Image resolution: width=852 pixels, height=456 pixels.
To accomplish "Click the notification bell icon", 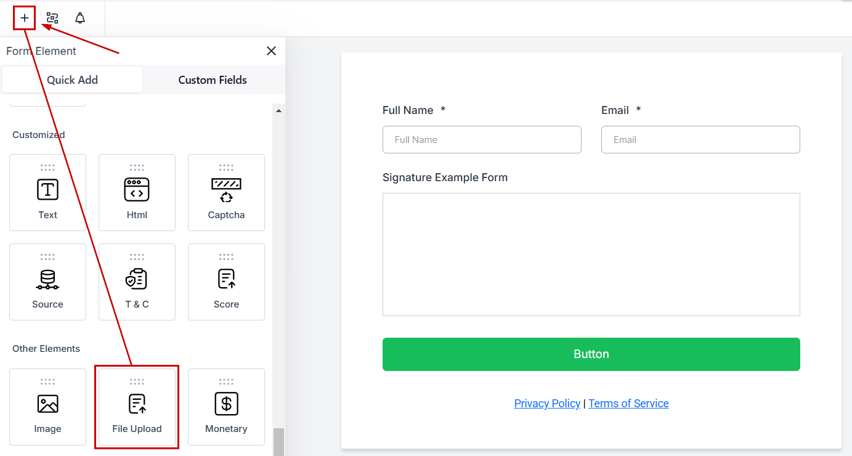I will click(80, 18).
